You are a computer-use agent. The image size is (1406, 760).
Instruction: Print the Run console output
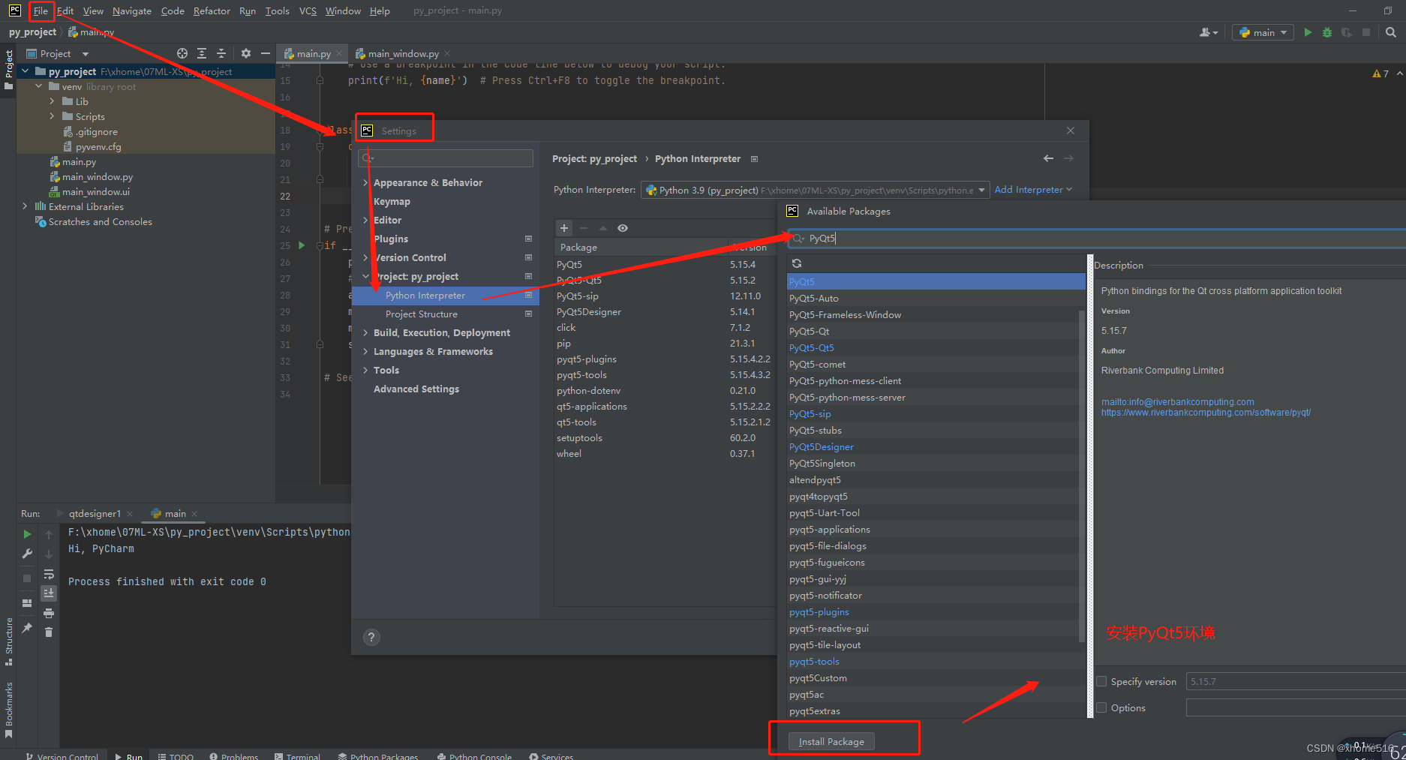[x=49, y=613]
